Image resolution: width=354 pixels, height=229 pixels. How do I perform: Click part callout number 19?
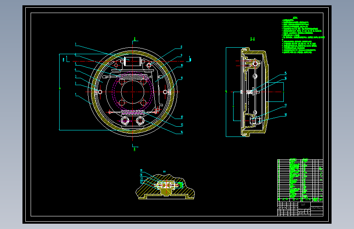click(141, 171)
